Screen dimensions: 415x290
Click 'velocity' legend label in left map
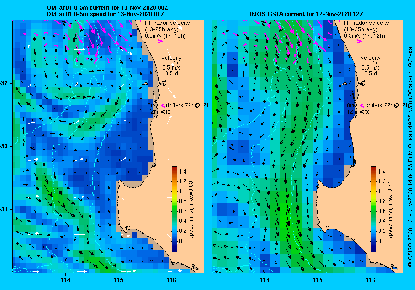[172, 58]
